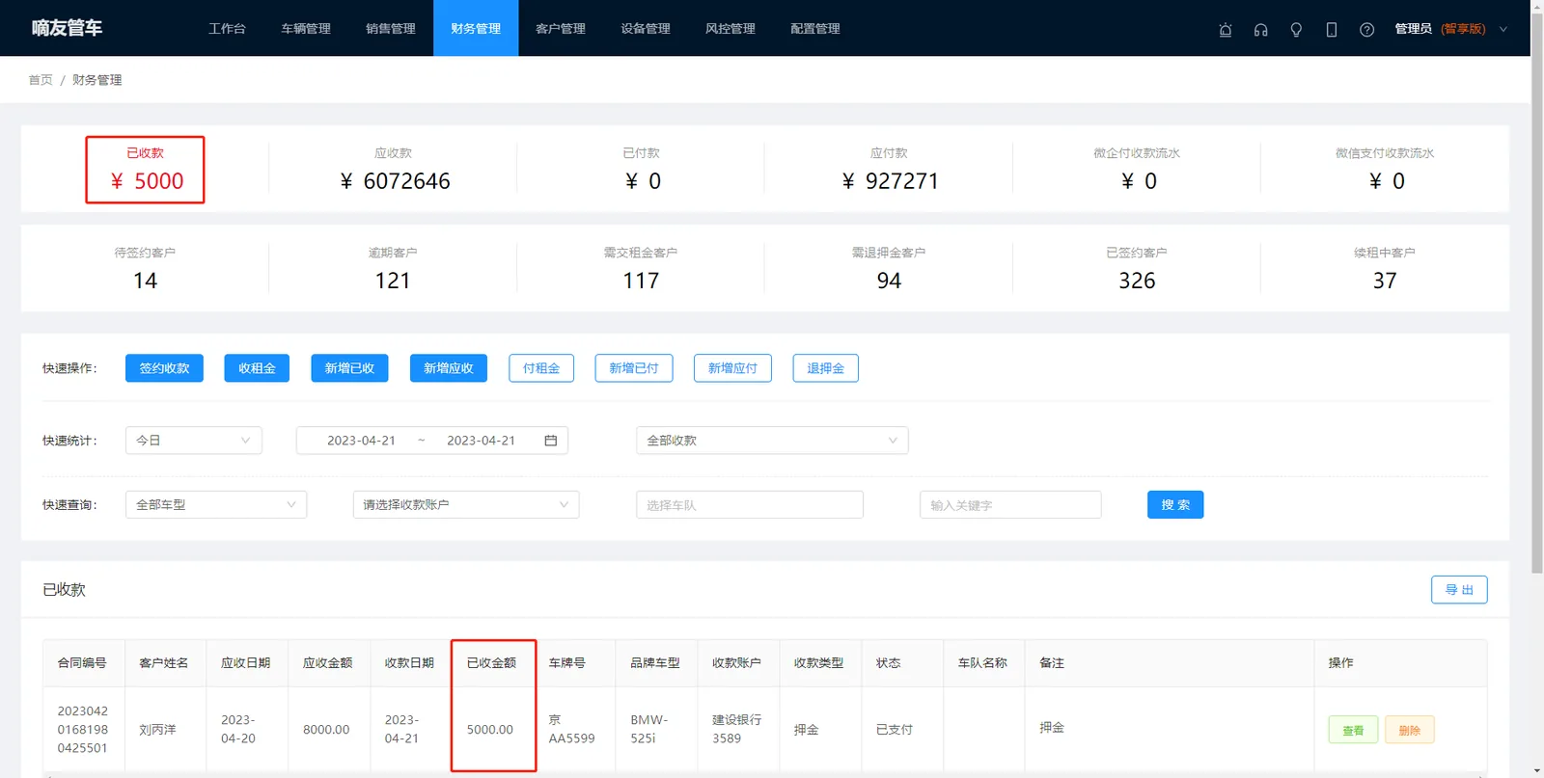This screenshot has height=778, width=1544.
Task: Click the 导出 export button
Action: coord(1459,590)
